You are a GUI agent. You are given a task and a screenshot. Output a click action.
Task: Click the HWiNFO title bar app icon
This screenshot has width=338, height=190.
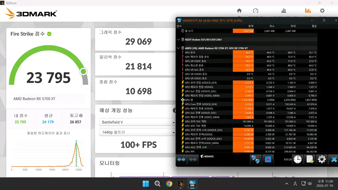(x=179, y=20)
